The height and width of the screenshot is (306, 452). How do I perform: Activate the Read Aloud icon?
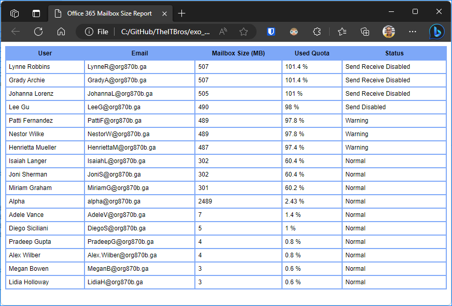(x=223, y=32)
